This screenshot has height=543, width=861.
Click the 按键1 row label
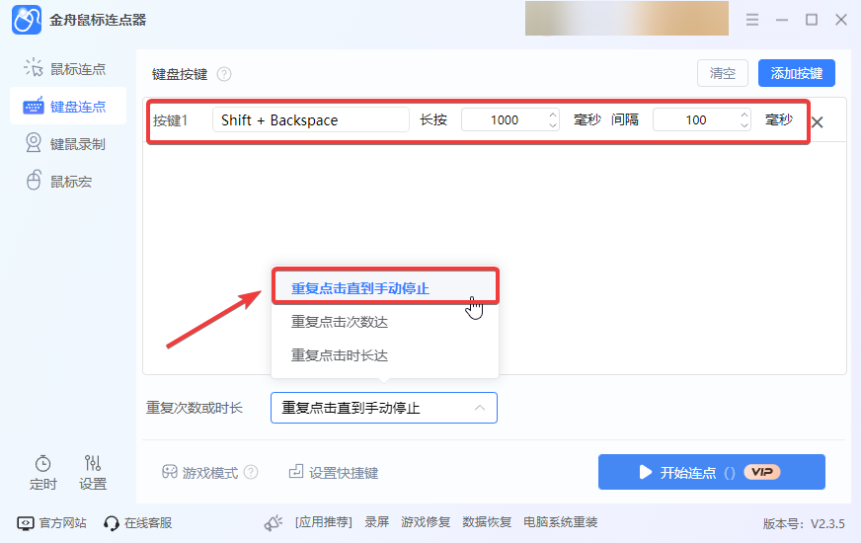(x=170, y=120)
